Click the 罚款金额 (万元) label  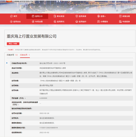coord(18,98)
